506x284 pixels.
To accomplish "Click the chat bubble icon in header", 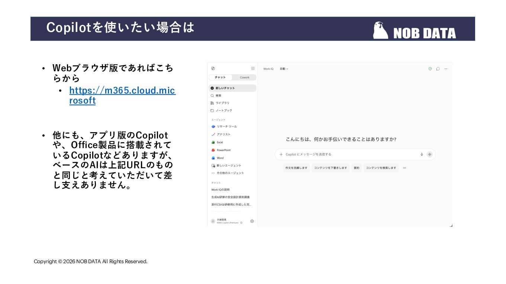I will (438, 69).
